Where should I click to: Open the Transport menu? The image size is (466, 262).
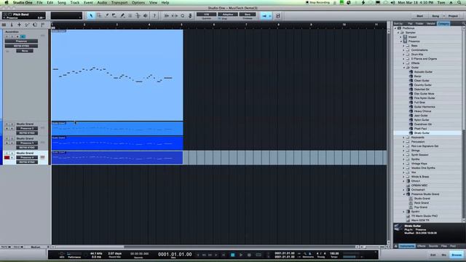119,3
